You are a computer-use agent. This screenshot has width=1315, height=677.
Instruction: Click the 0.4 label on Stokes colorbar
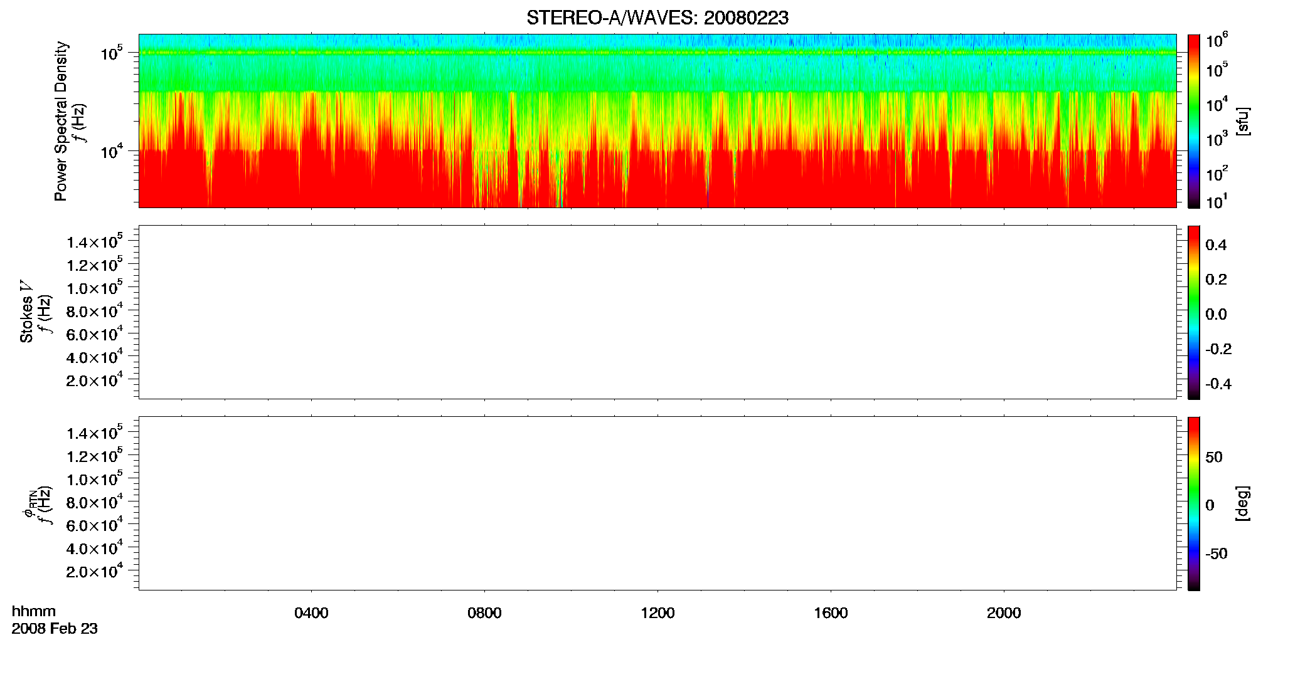coord(1216,245)
